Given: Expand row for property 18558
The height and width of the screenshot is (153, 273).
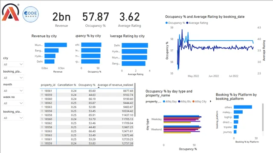Looking at the screenshot, I should (42, 111).
